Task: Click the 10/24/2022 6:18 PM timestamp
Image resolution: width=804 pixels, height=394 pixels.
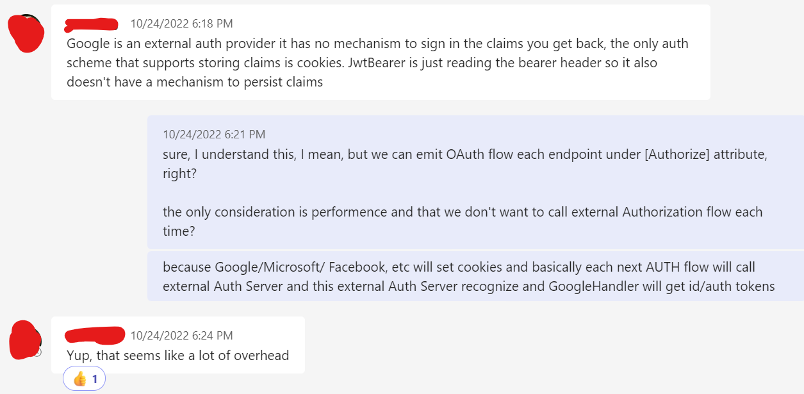Action: pyautogui.click(x=181, y=24)
